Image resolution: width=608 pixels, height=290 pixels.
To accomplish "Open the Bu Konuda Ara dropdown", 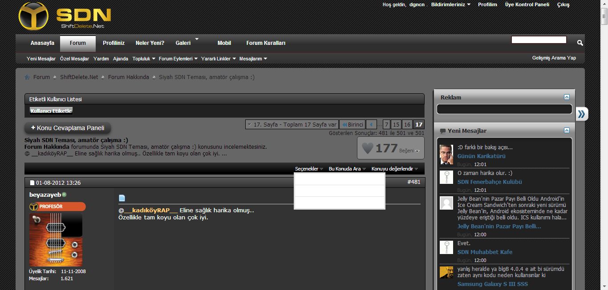I will [347, 169].
